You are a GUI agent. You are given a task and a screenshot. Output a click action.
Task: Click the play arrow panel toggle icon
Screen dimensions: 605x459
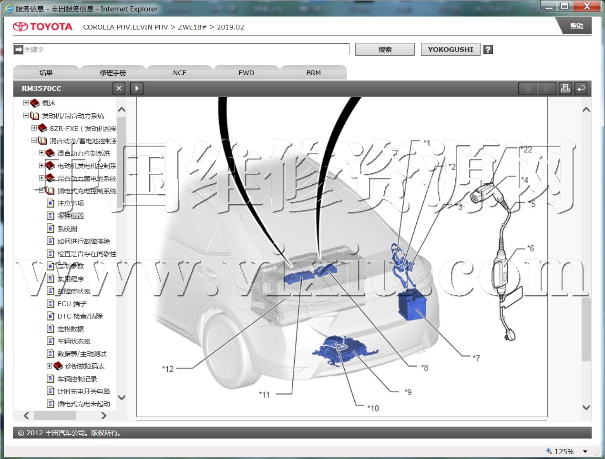137,88
